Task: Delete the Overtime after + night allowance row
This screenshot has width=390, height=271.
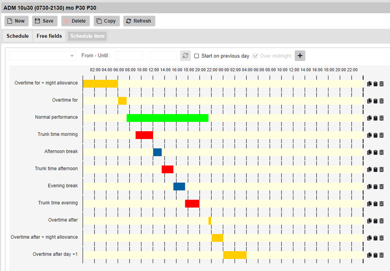Action: coord(382,238)
